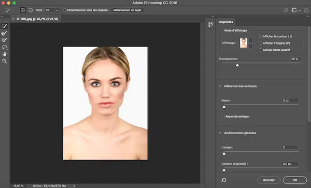Enable Afficher l'original checkbox
Image resolution: width=311 pixels, height=188 pixels.
(x=260, y=43)
